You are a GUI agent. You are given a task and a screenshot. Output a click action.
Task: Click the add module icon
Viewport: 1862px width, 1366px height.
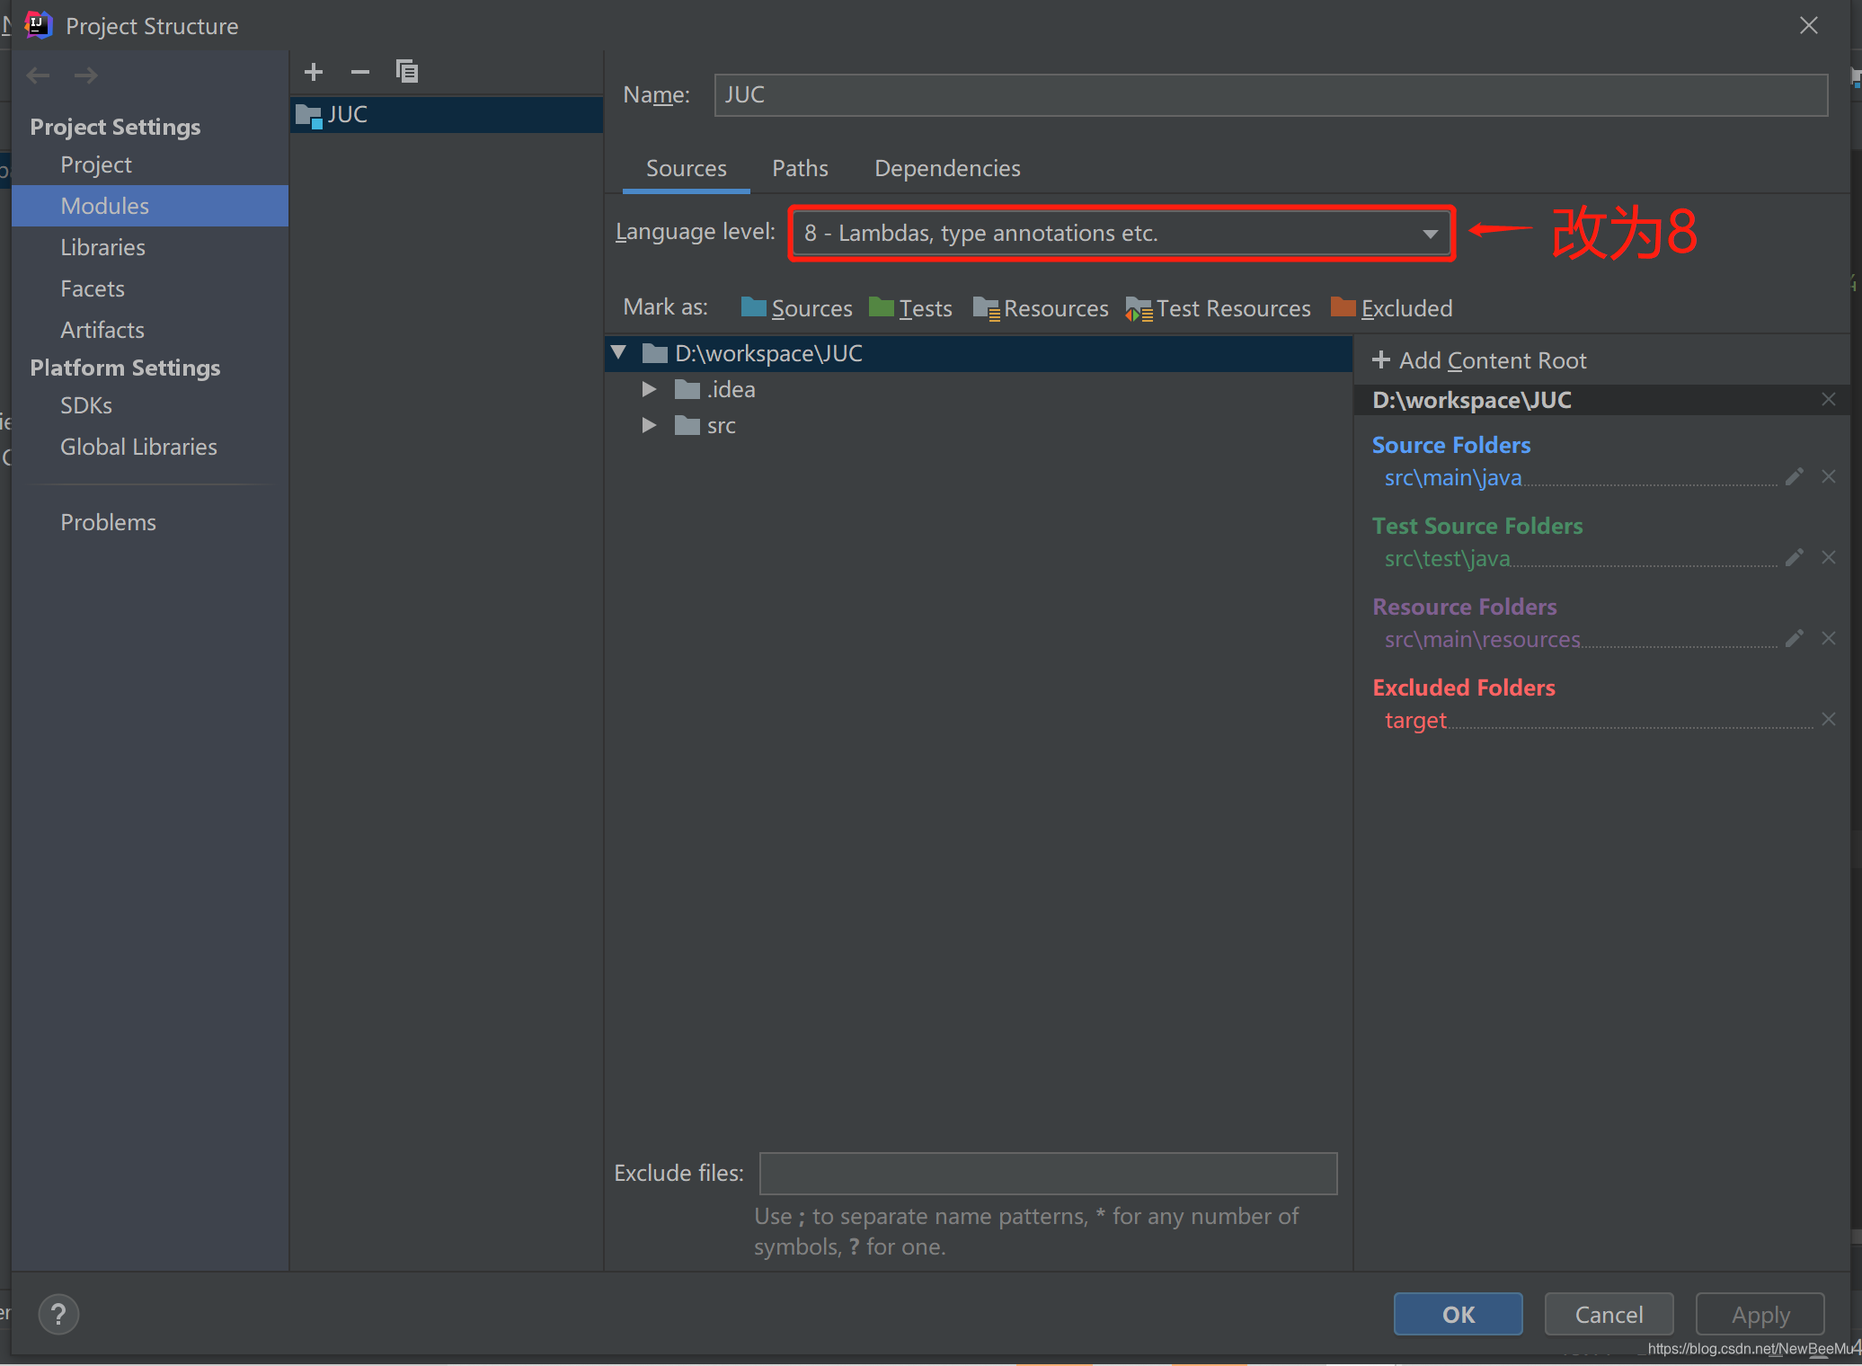312,69
